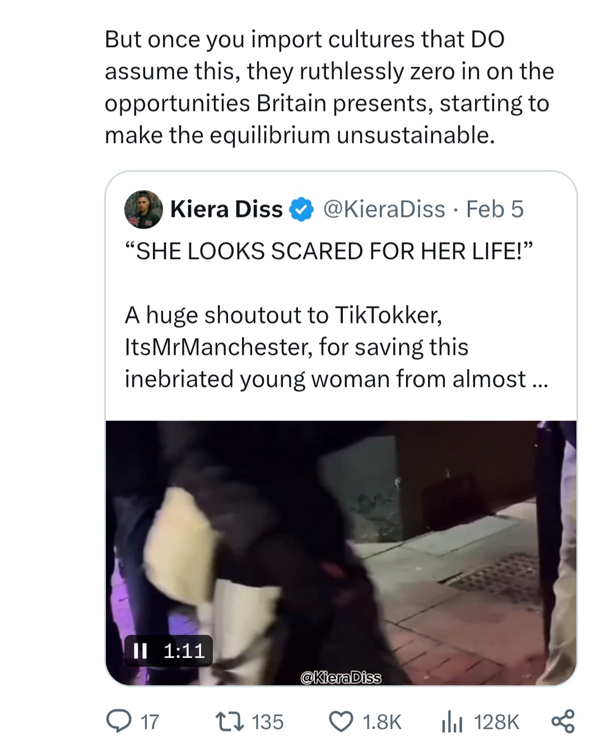The image size is (605, 752).
Task: Click the reply speech bubble icon
Action: 118,722
